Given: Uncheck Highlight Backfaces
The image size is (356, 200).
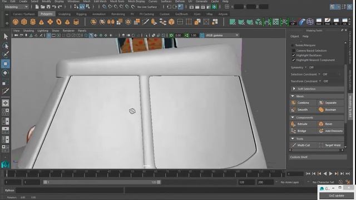Looking at the screenshot, I should click(293, 56).
